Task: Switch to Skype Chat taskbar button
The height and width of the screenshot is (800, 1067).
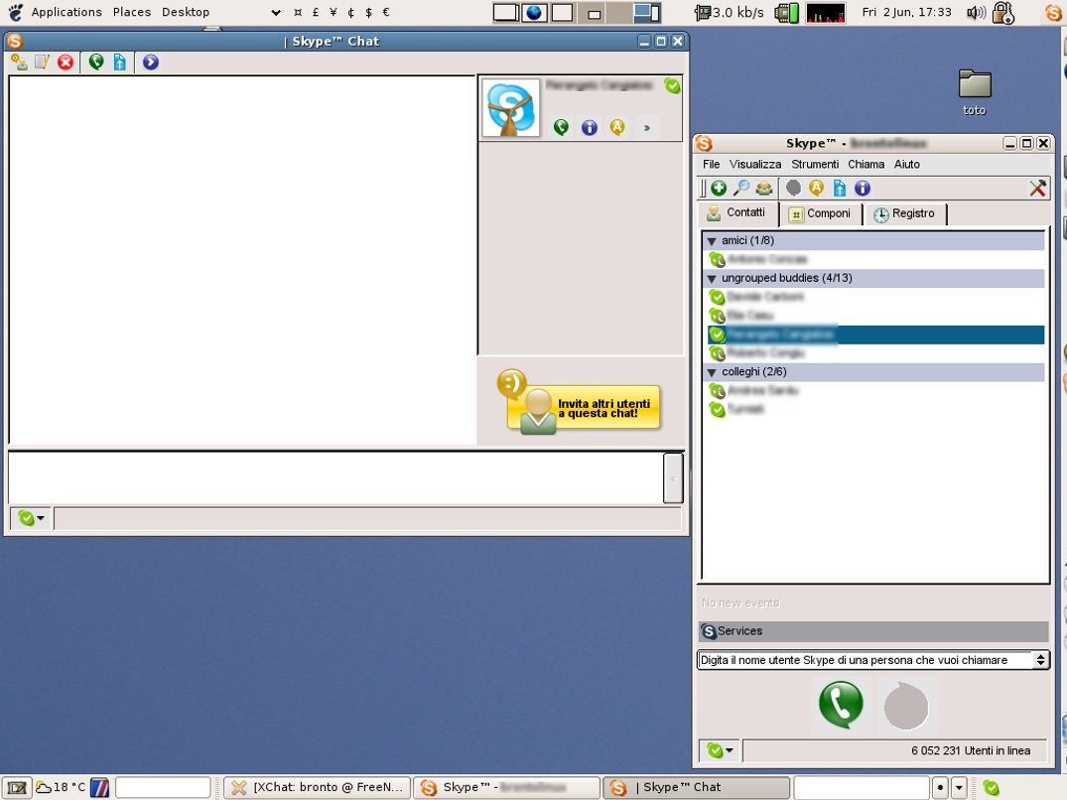Action: click(x=697, y=788)
